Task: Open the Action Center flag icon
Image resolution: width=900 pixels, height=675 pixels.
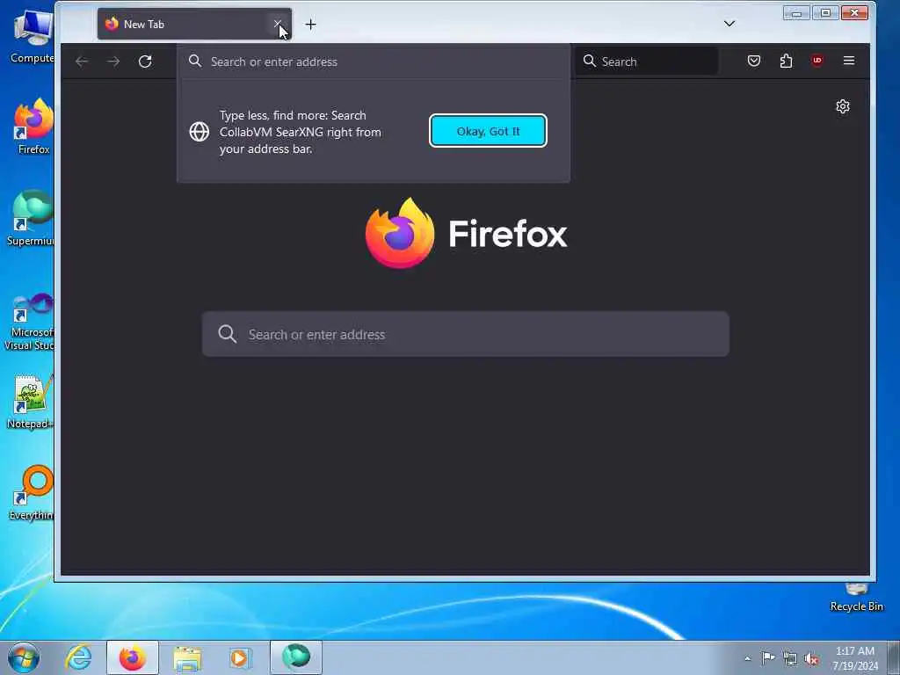Action: pyautogui.click(x=768, y=657)
